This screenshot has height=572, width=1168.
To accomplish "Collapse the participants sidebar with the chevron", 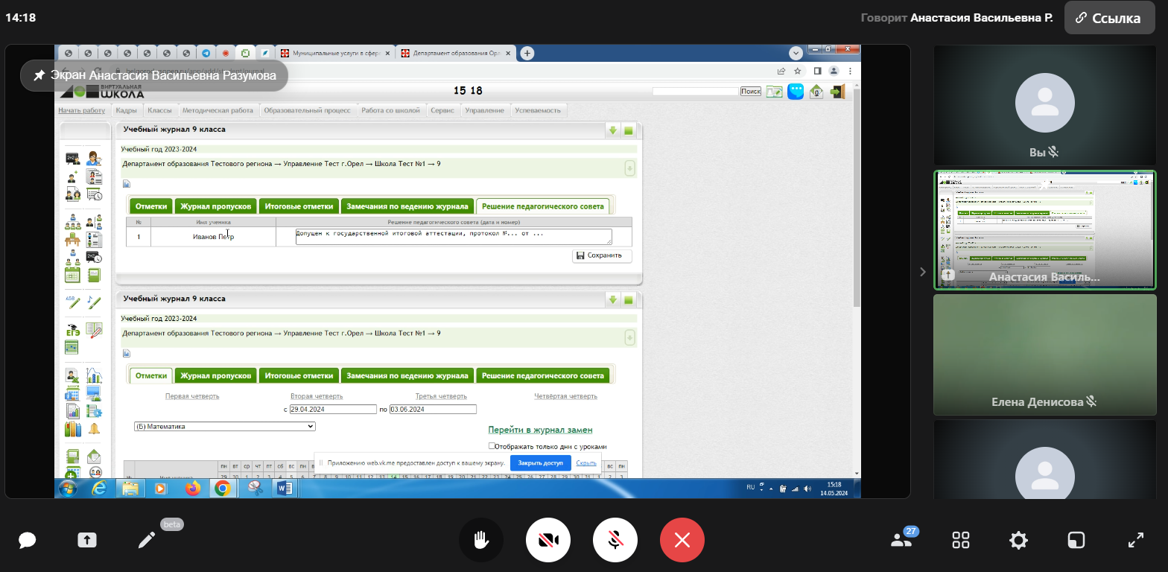I will [922, 272].
